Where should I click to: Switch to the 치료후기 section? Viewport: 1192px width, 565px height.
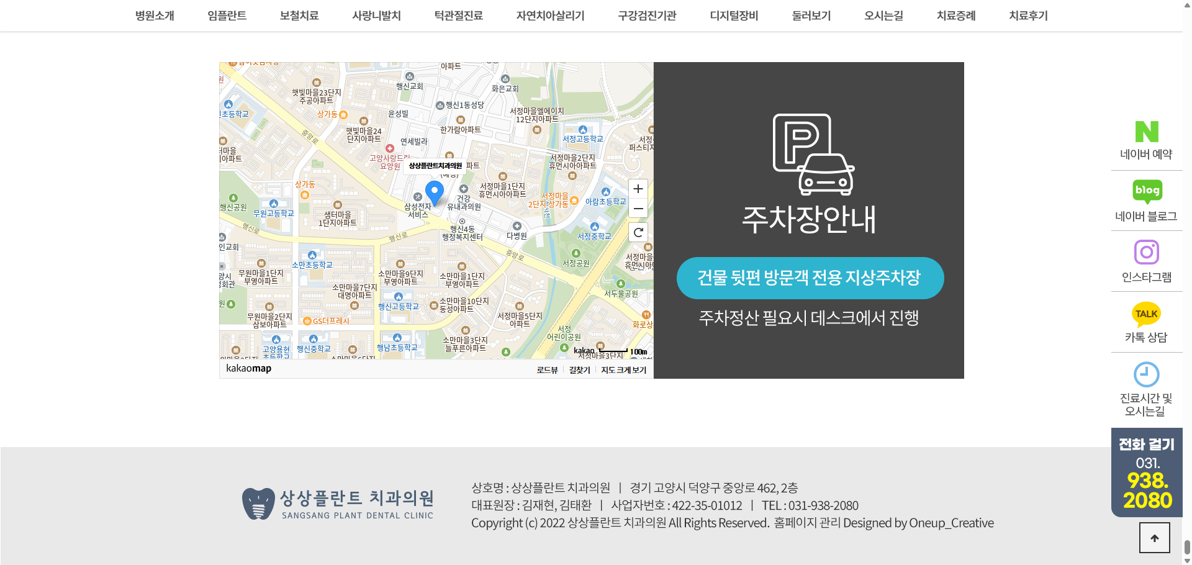[1027, 16]
